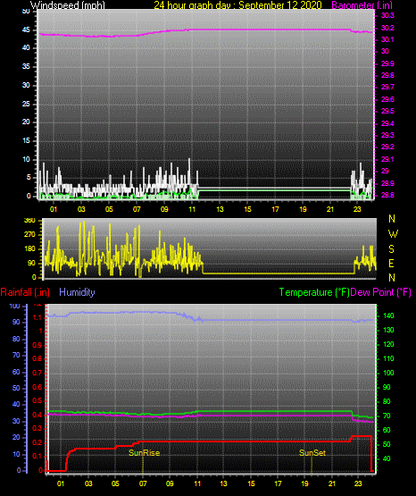The image size is (416, 496).
Task: Click the W wind direction letter
Action: click(x=393, y=234)
